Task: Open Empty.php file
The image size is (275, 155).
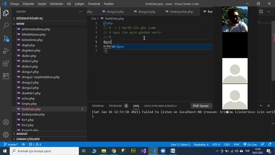Action: coord(29,104)
